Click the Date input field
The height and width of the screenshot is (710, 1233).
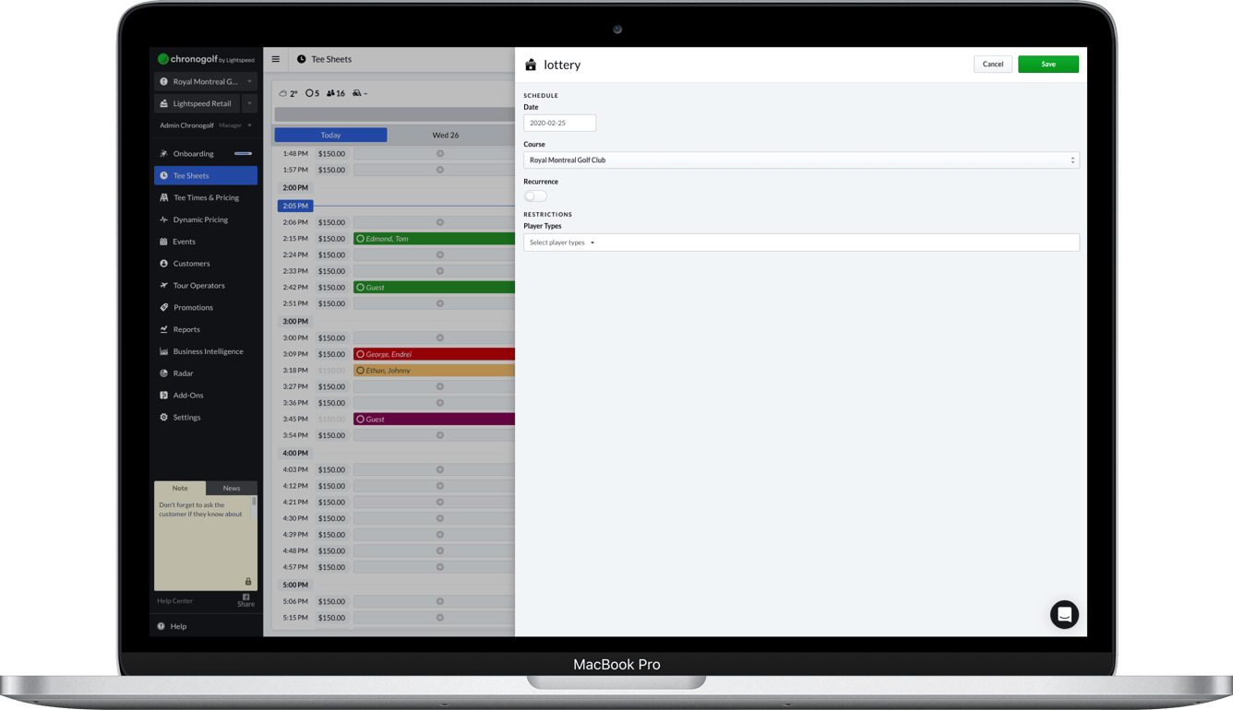559,123
